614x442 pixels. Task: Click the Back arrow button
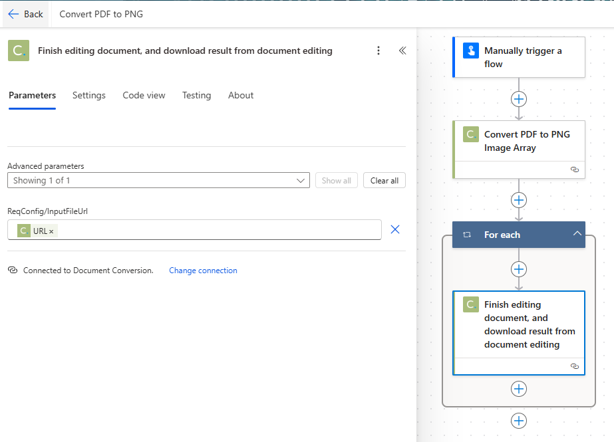point(25,14)
